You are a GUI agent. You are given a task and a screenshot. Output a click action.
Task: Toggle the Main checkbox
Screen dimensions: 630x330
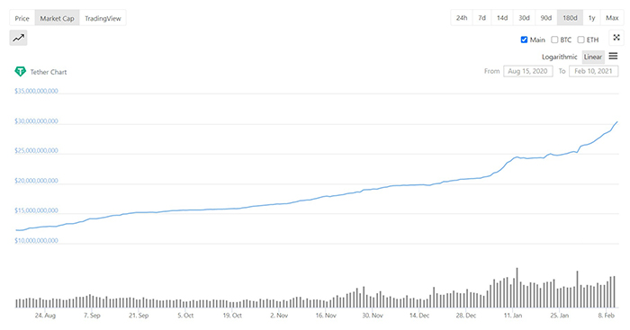click(x=524, y=40)
